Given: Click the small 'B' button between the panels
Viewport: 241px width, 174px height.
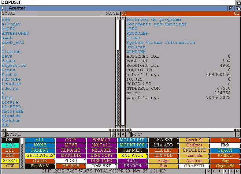Looking at the screenshot, I should tap(118, 130).
